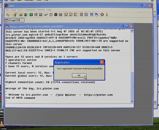Screen dimensions: 159x130
Task: Click the mIRC logo in title bar
Action: pos(6,6)
